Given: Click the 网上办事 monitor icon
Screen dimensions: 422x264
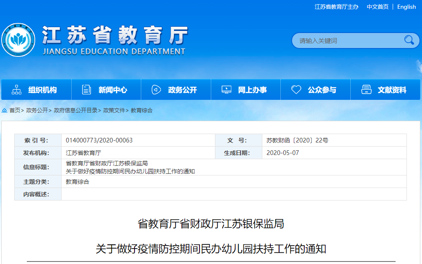Looking at the screenshot, I should tap(226, 90).
